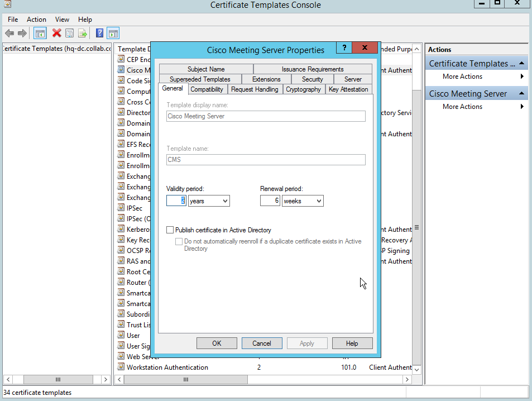The image size is (532, 401).
Task: Click the Template display name field
Action: (x=266, y=116)
